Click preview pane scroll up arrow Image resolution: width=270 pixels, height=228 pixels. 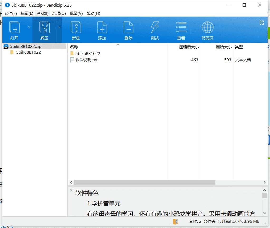tap(264, 190)
